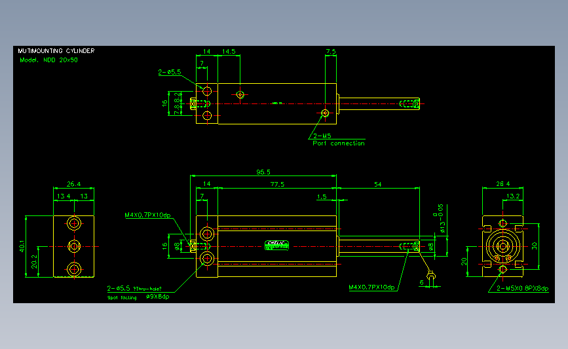Click the 95.5 overall length dimension
Viewport: 568px width, 349px height.
[x=263, y=172]
